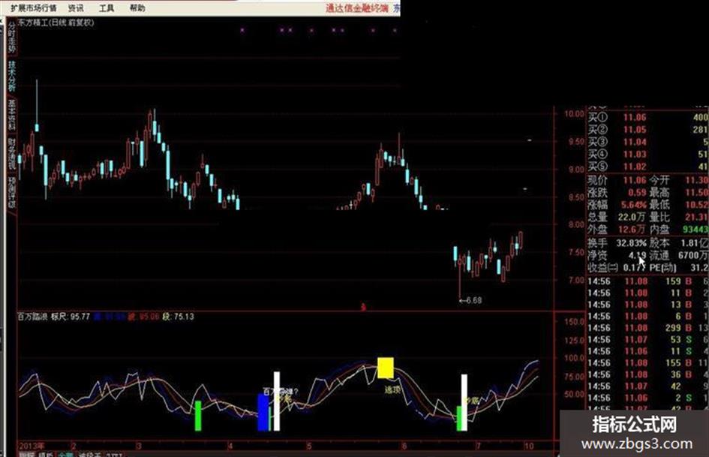Click the 股本 label
709x457 pixels.
pyautogui.click(x=659, y=243)
